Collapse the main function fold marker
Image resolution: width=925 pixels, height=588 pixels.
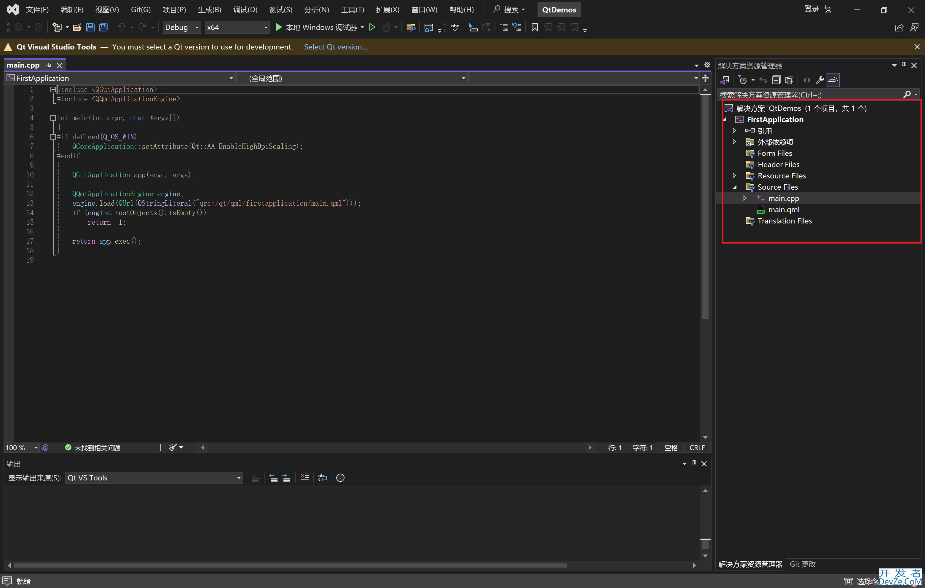[53, 118]
